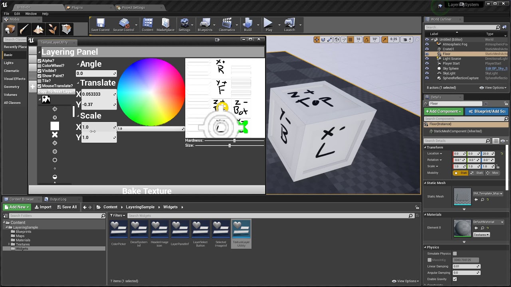This screenshot has width=511, height=287.
Task: Toggle the Alpha? checkbox
Action: coord(40,61)
